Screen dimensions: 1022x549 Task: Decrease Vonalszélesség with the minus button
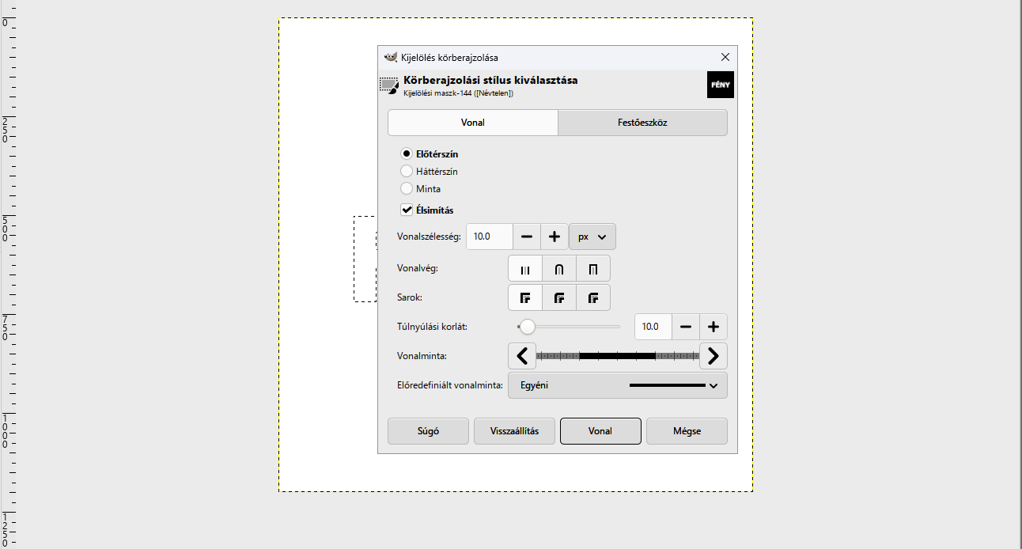[x=527, y=237]
